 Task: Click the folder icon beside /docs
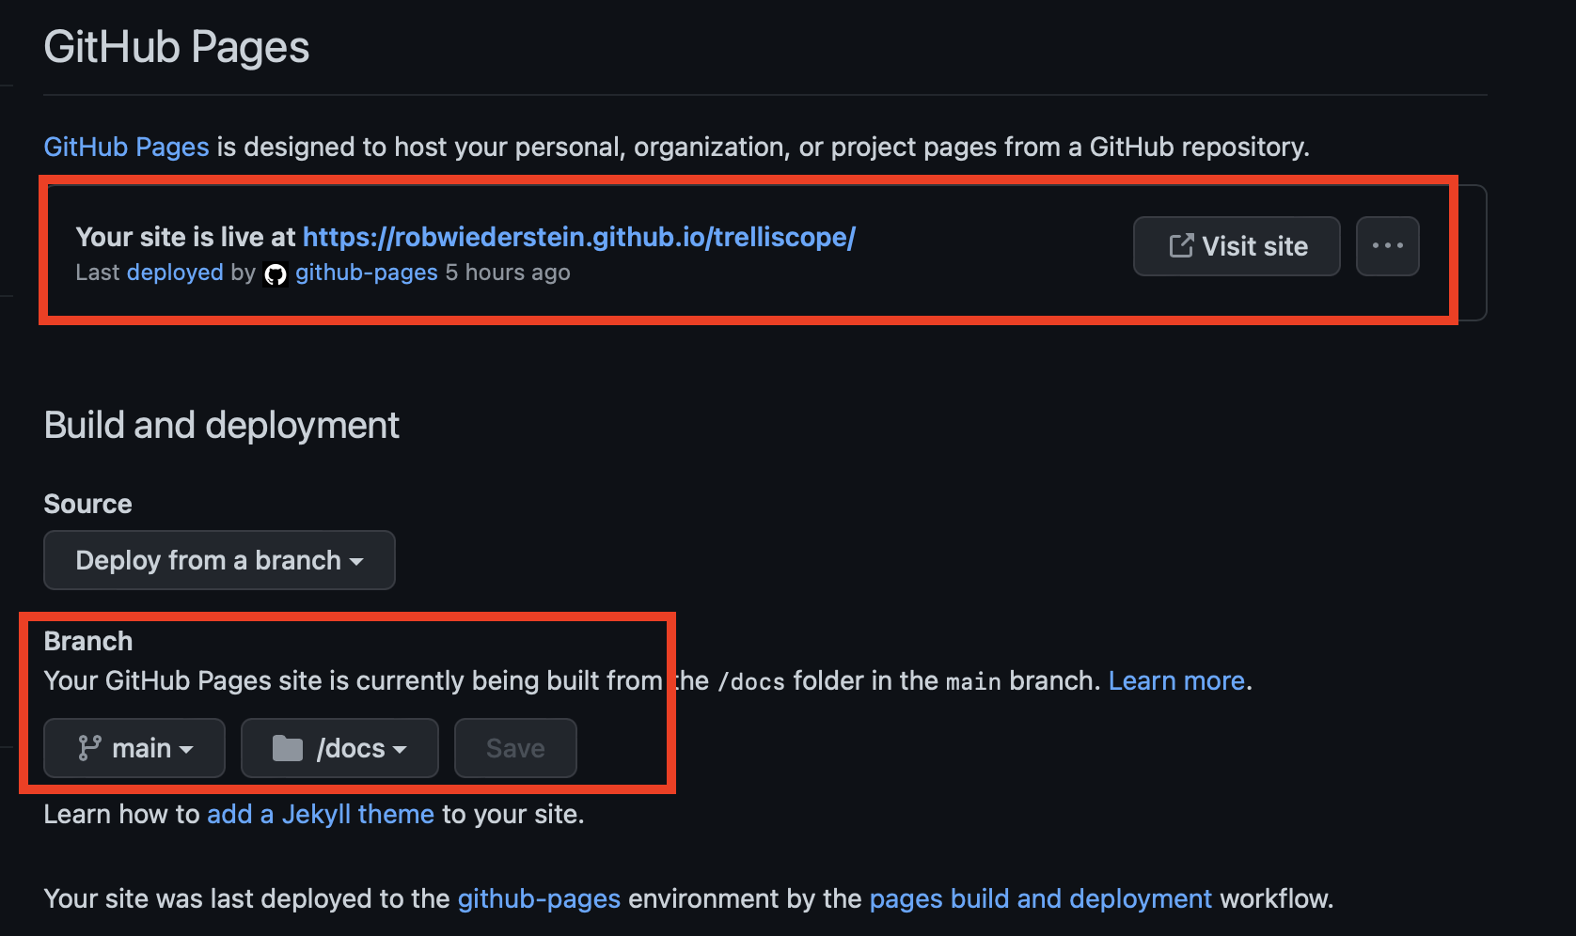coord(287,748)
